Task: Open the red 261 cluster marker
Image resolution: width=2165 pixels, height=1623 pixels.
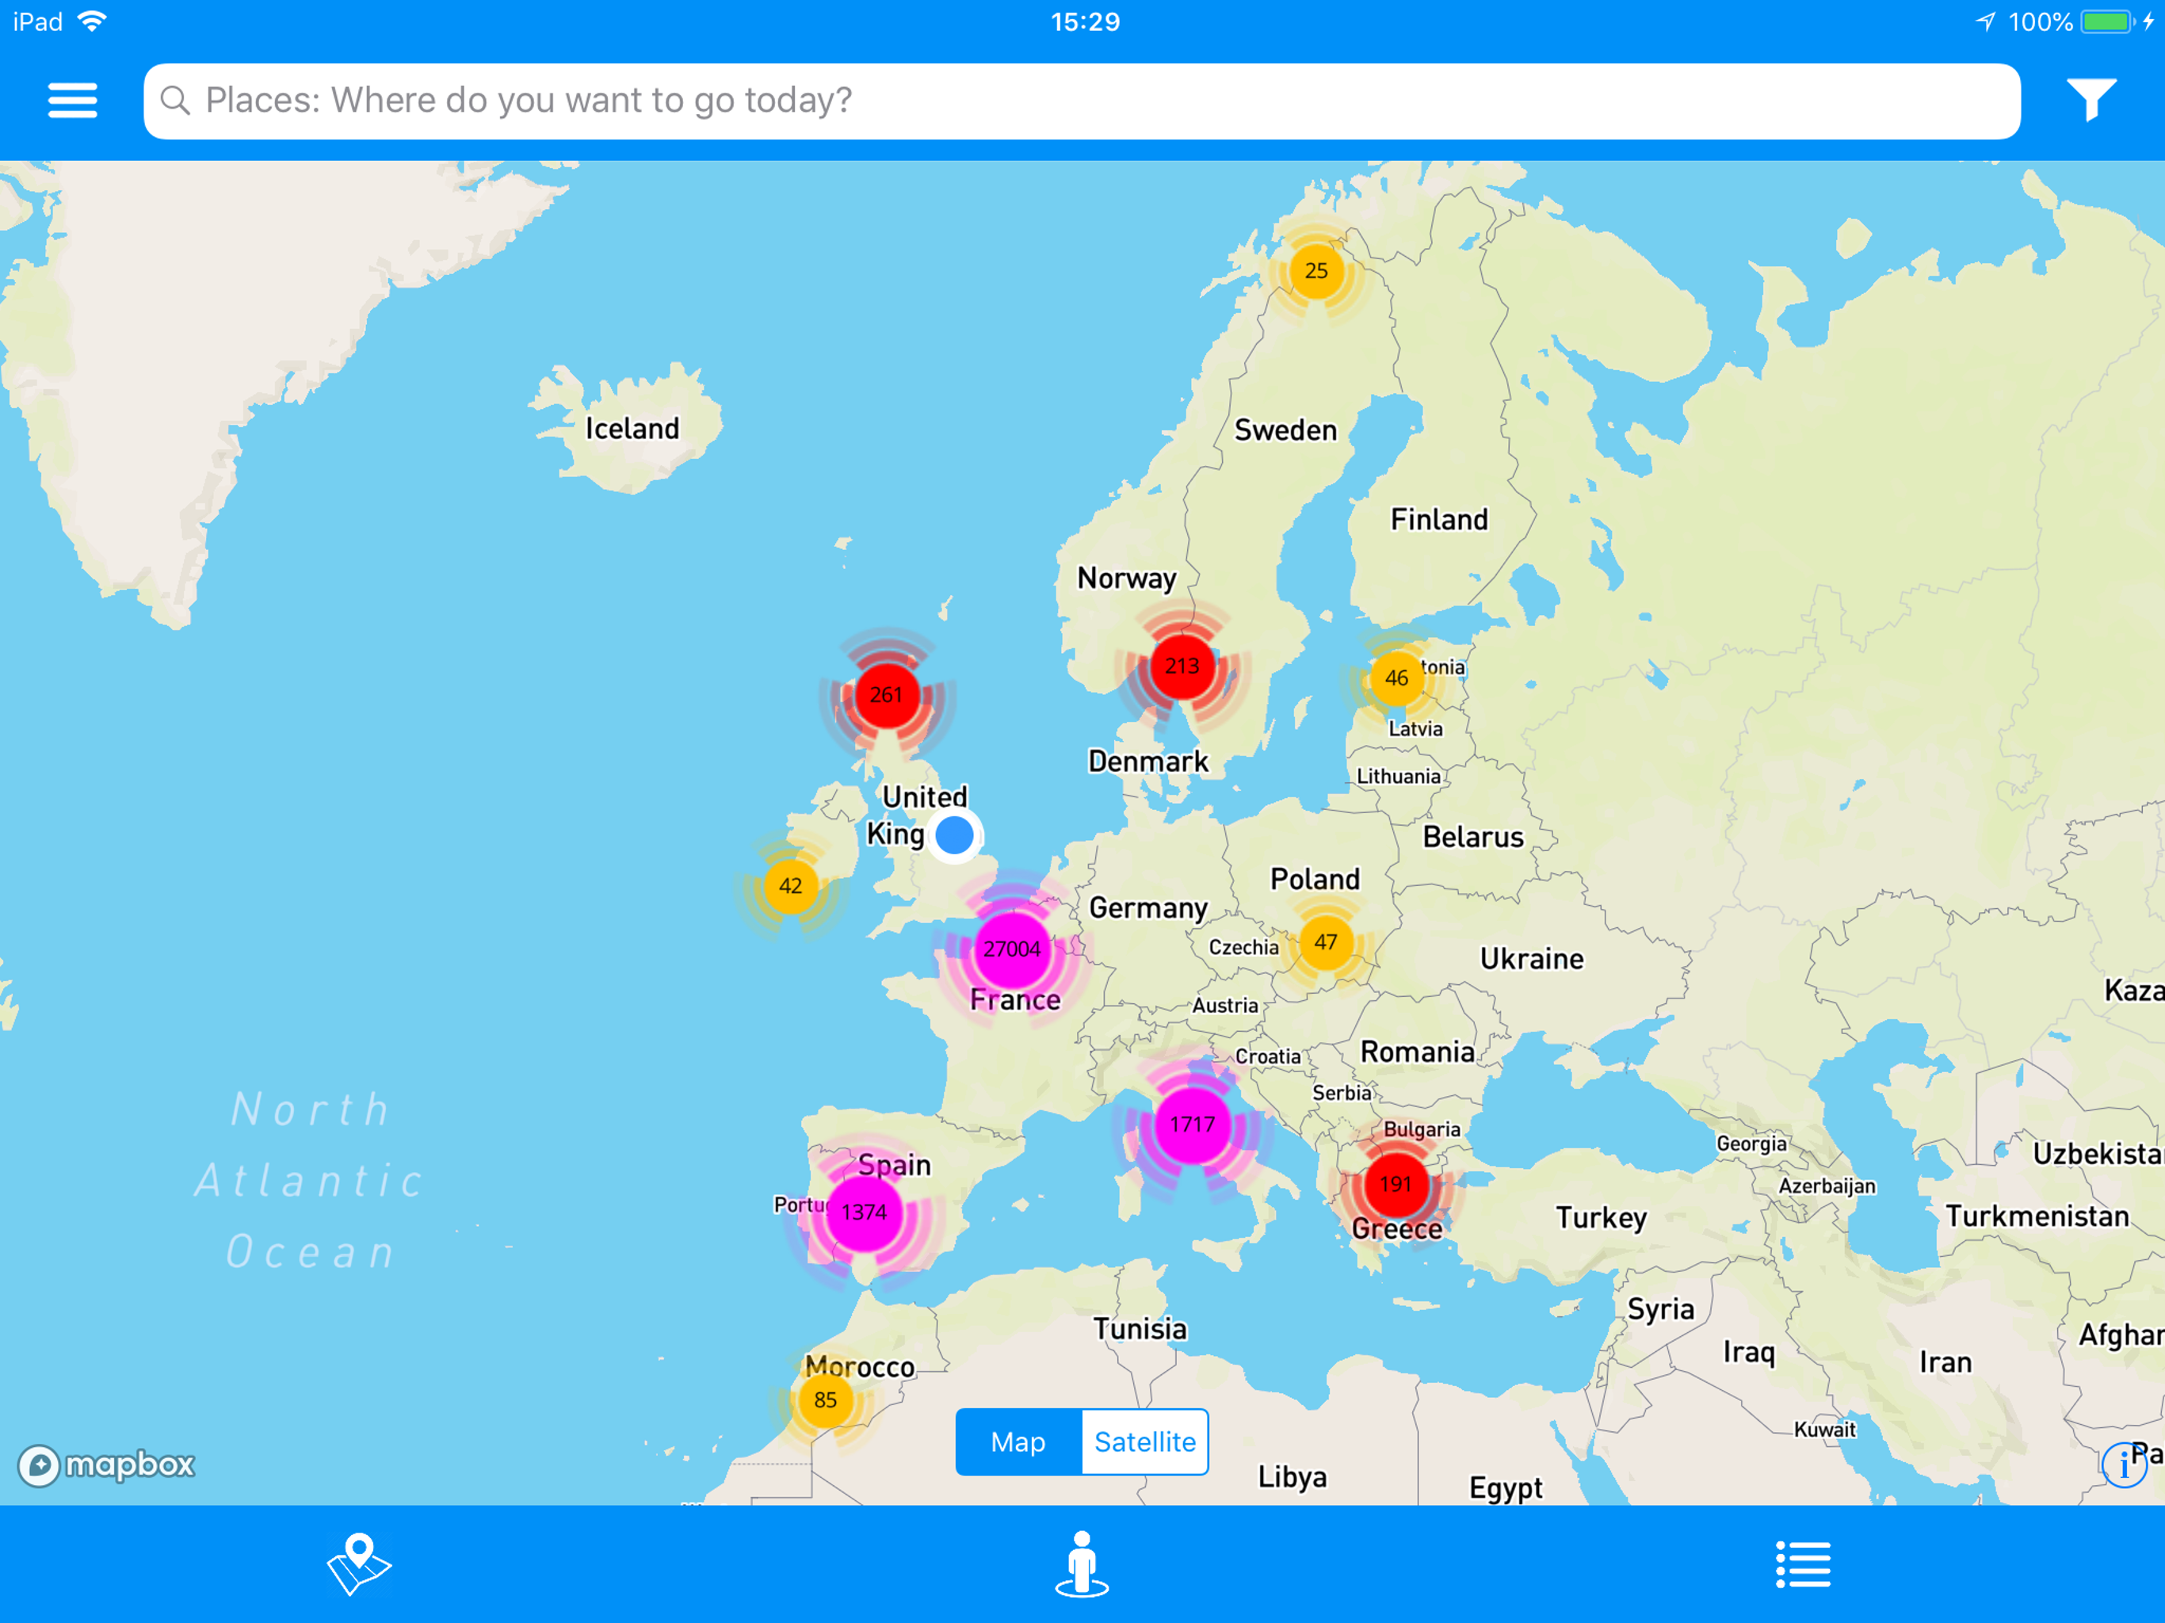Action: click(887, 695)
